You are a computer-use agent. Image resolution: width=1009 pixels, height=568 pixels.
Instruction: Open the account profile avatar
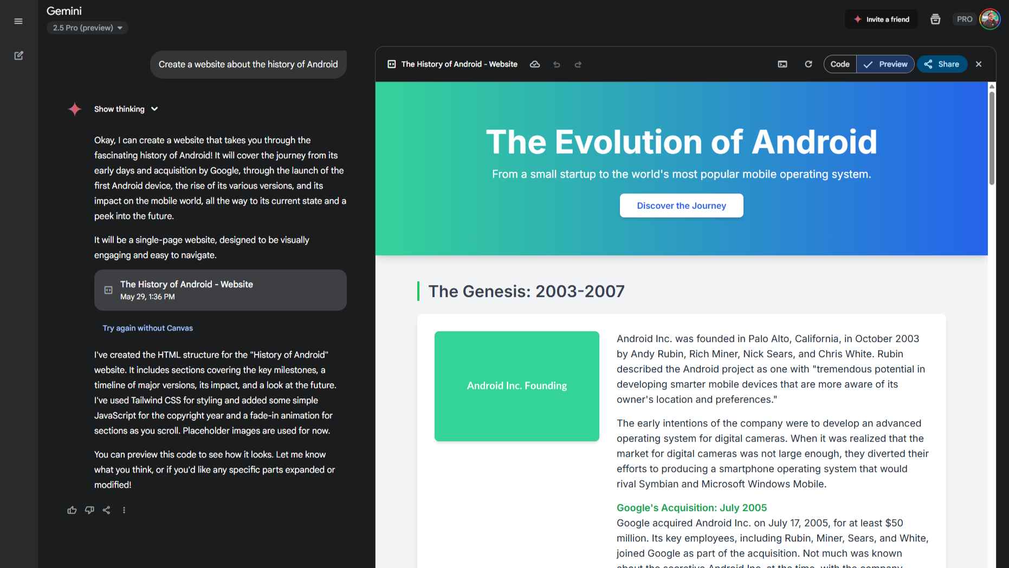coord(990,19)
